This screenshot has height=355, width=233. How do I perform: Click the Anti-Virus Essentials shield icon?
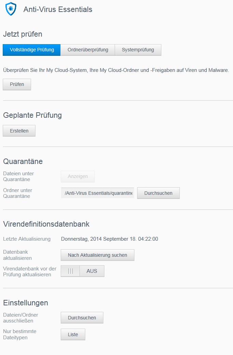[x=11, y=9]
